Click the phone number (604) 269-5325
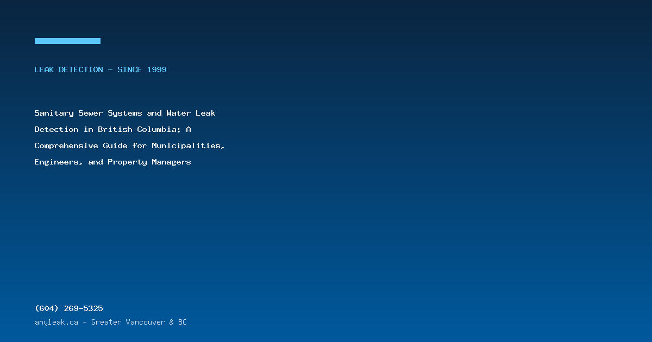652x342 pixels. pyautogui.click(x=68, y=308)
